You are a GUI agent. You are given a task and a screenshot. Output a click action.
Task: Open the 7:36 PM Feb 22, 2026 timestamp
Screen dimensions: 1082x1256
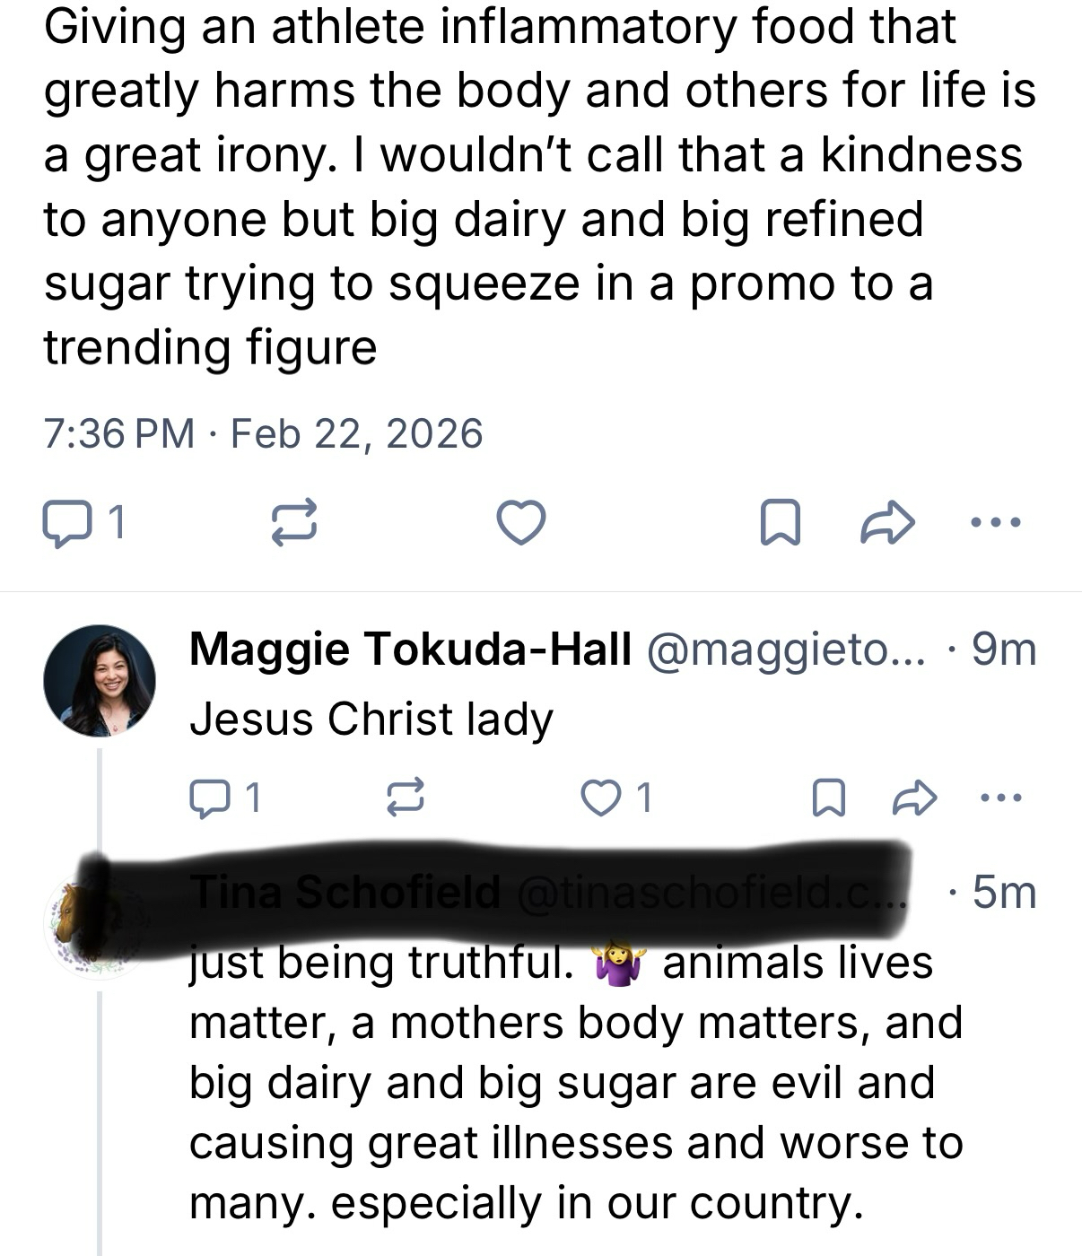(x=262, y=434)
